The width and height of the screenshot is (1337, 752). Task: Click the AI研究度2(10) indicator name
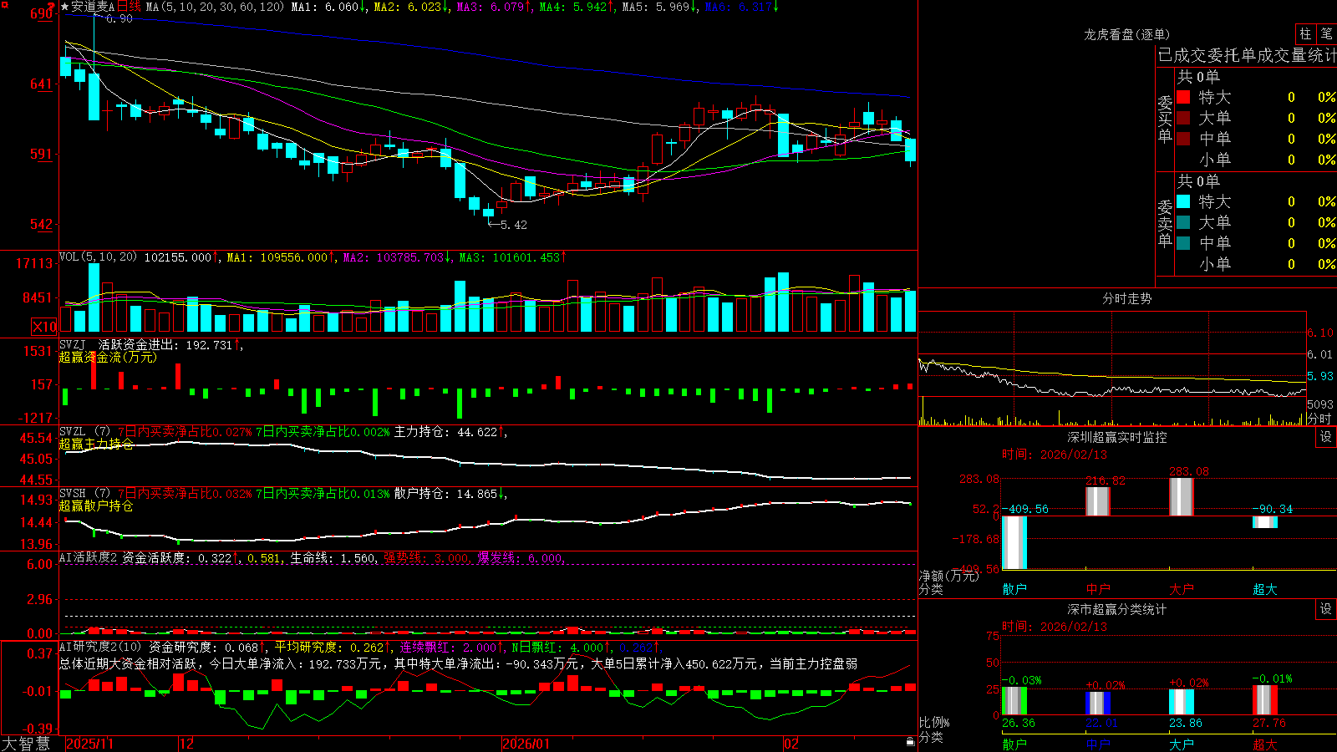point(100,647)
